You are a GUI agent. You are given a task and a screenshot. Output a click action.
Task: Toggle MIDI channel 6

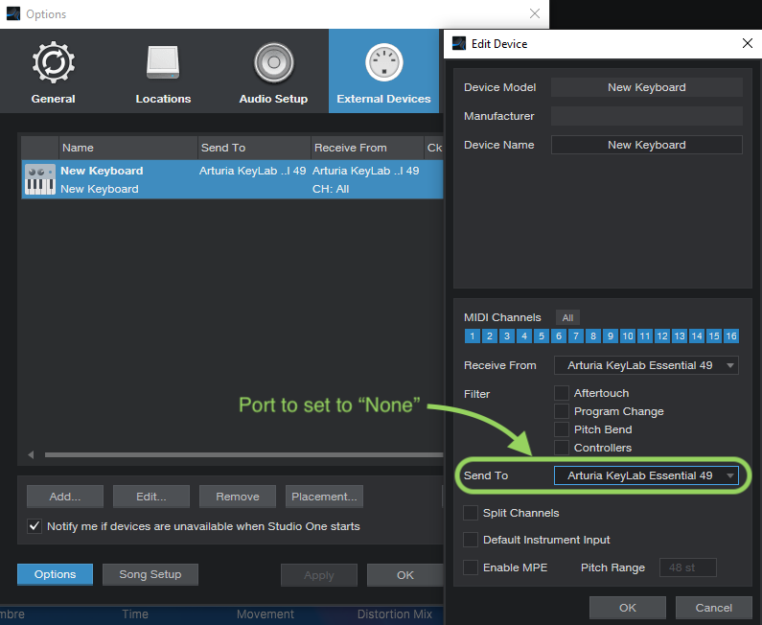tap(559, 336)
